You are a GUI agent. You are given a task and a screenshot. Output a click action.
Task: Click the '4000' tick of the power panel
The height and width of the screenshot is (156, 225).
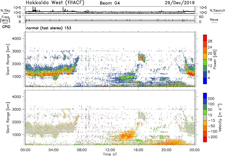[x=17, y=39]
